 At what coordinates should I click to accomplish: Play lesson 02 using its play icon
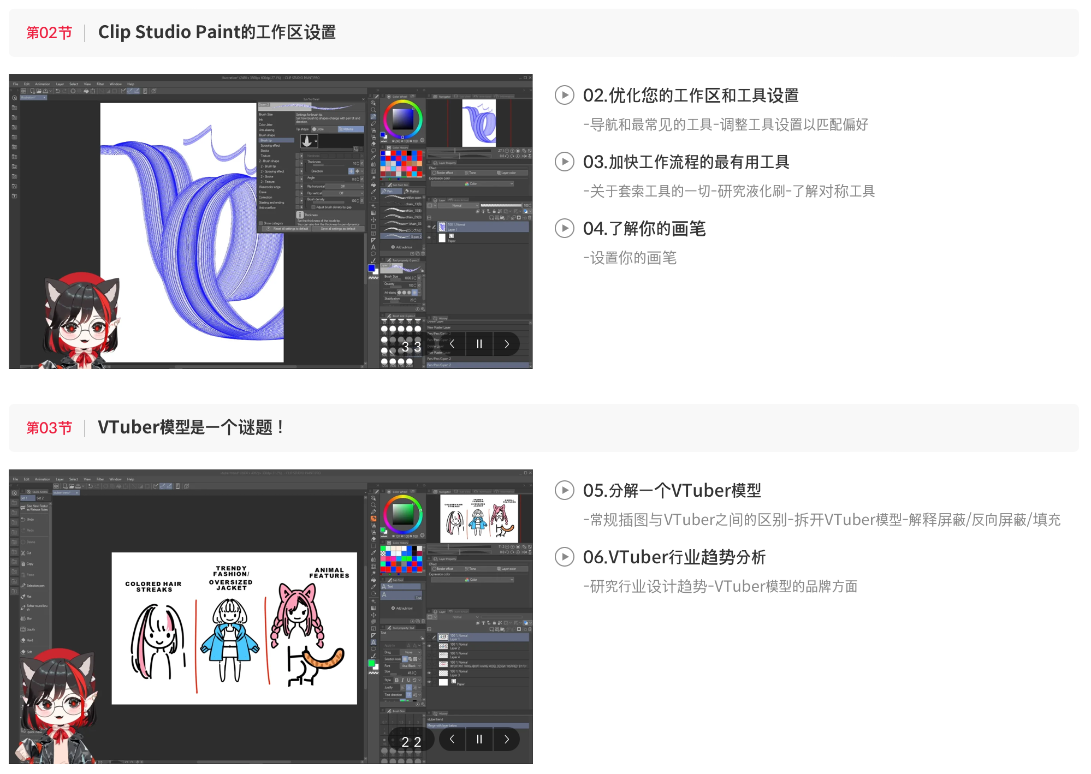pyautogui.click(x=564, y=95)
